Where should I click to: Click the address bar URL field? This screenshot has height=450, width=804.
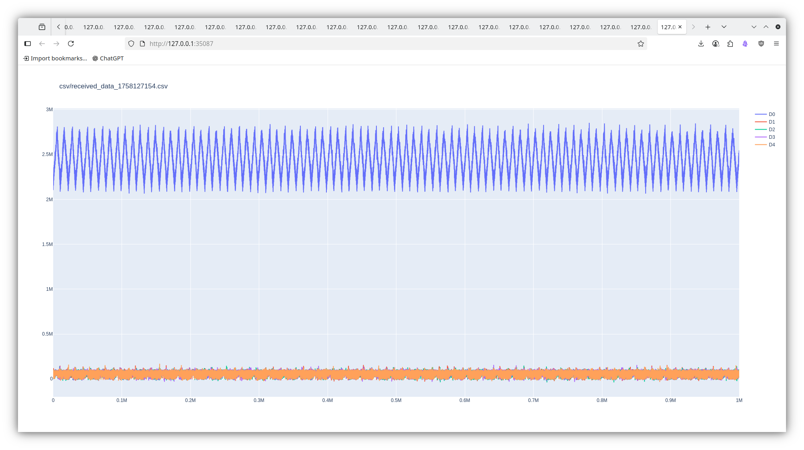(x=360, y=44)
